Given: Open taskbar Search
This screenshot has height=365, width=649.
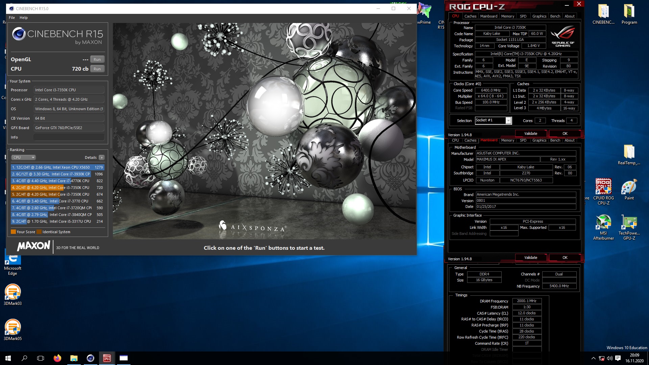Looking at the screenshot, I should [24, 358].
